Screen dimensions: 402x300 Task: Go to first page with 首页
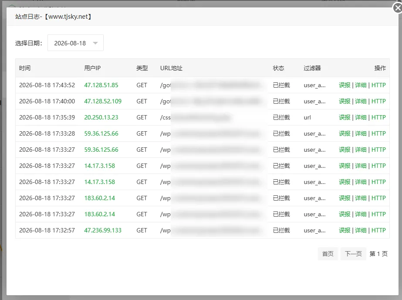(328, 254)
